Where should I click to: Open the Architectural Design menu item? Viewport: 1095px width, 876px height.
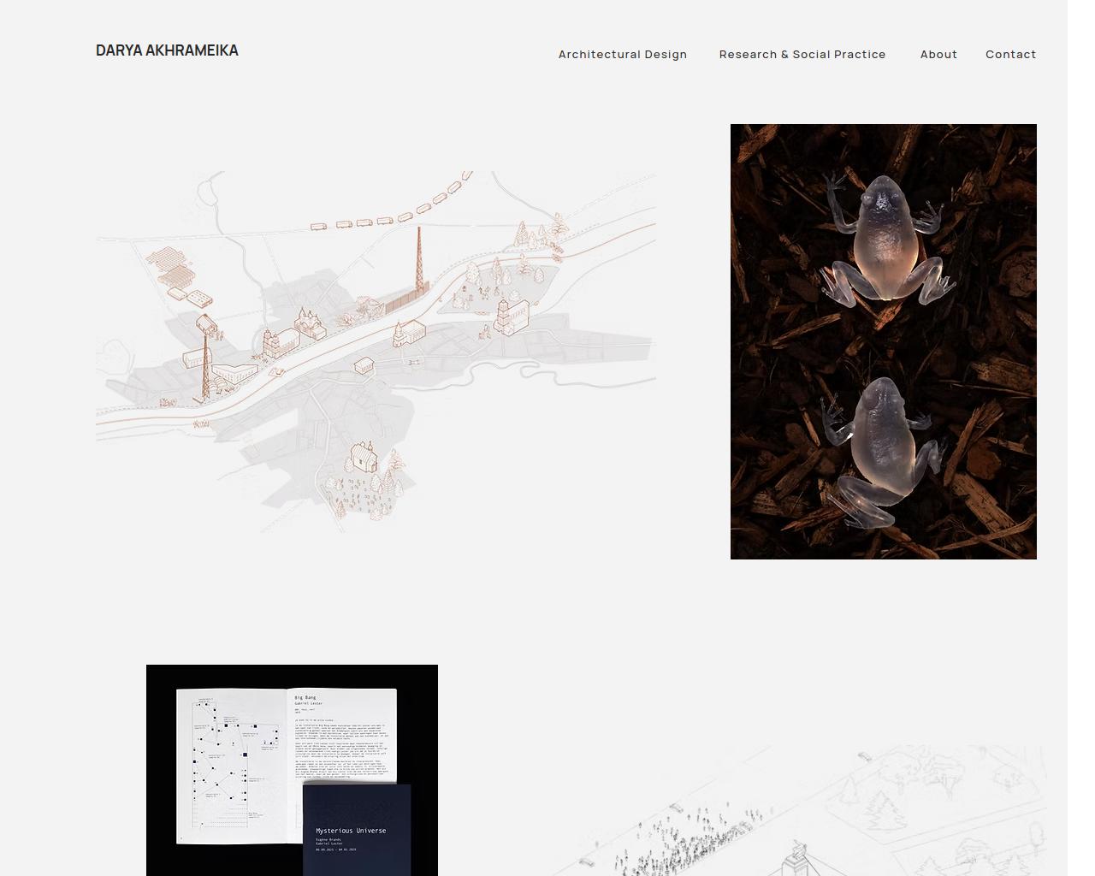[622, 54]
